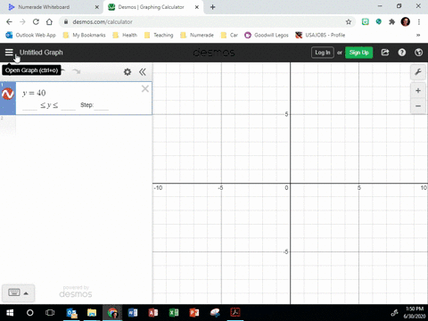Click the address bar URL
Image resolution: width=428 pixels, height=321 pixels.
click(x=103, y=22)
